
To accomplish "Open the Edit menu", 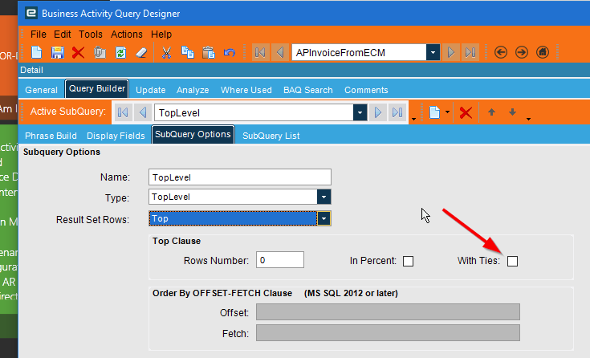I will [62, 35].
